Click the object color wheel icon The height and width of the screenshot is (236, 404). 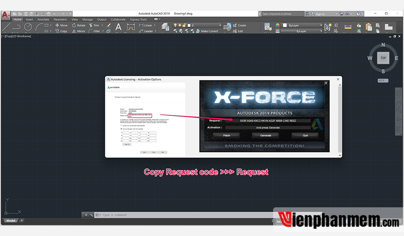pyautogui.click(x=278, y=25)
